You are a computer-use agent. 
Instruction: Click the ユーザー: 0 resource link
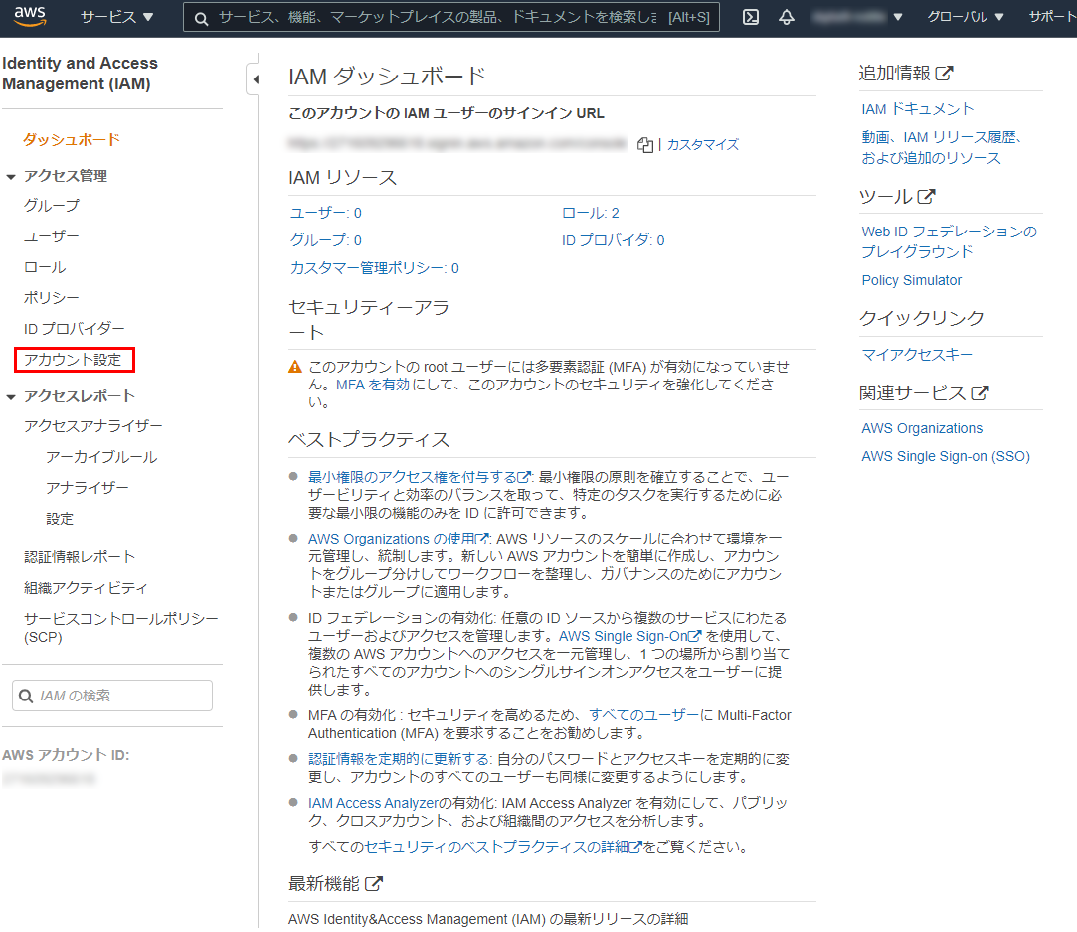pos(325,213)
